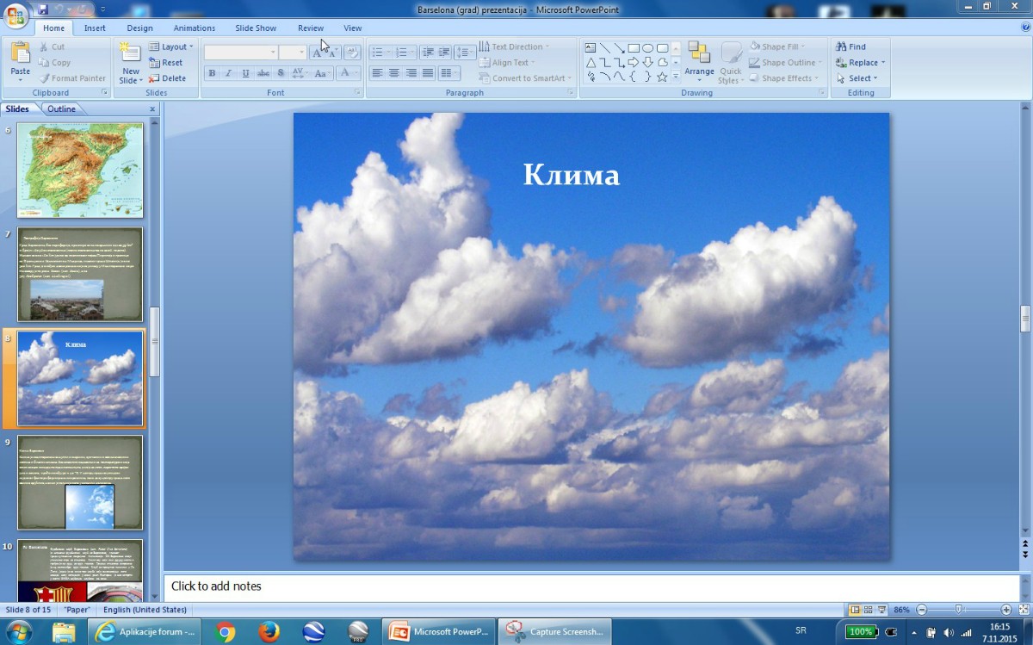Select the Right Arrow shape

[634, 62]
